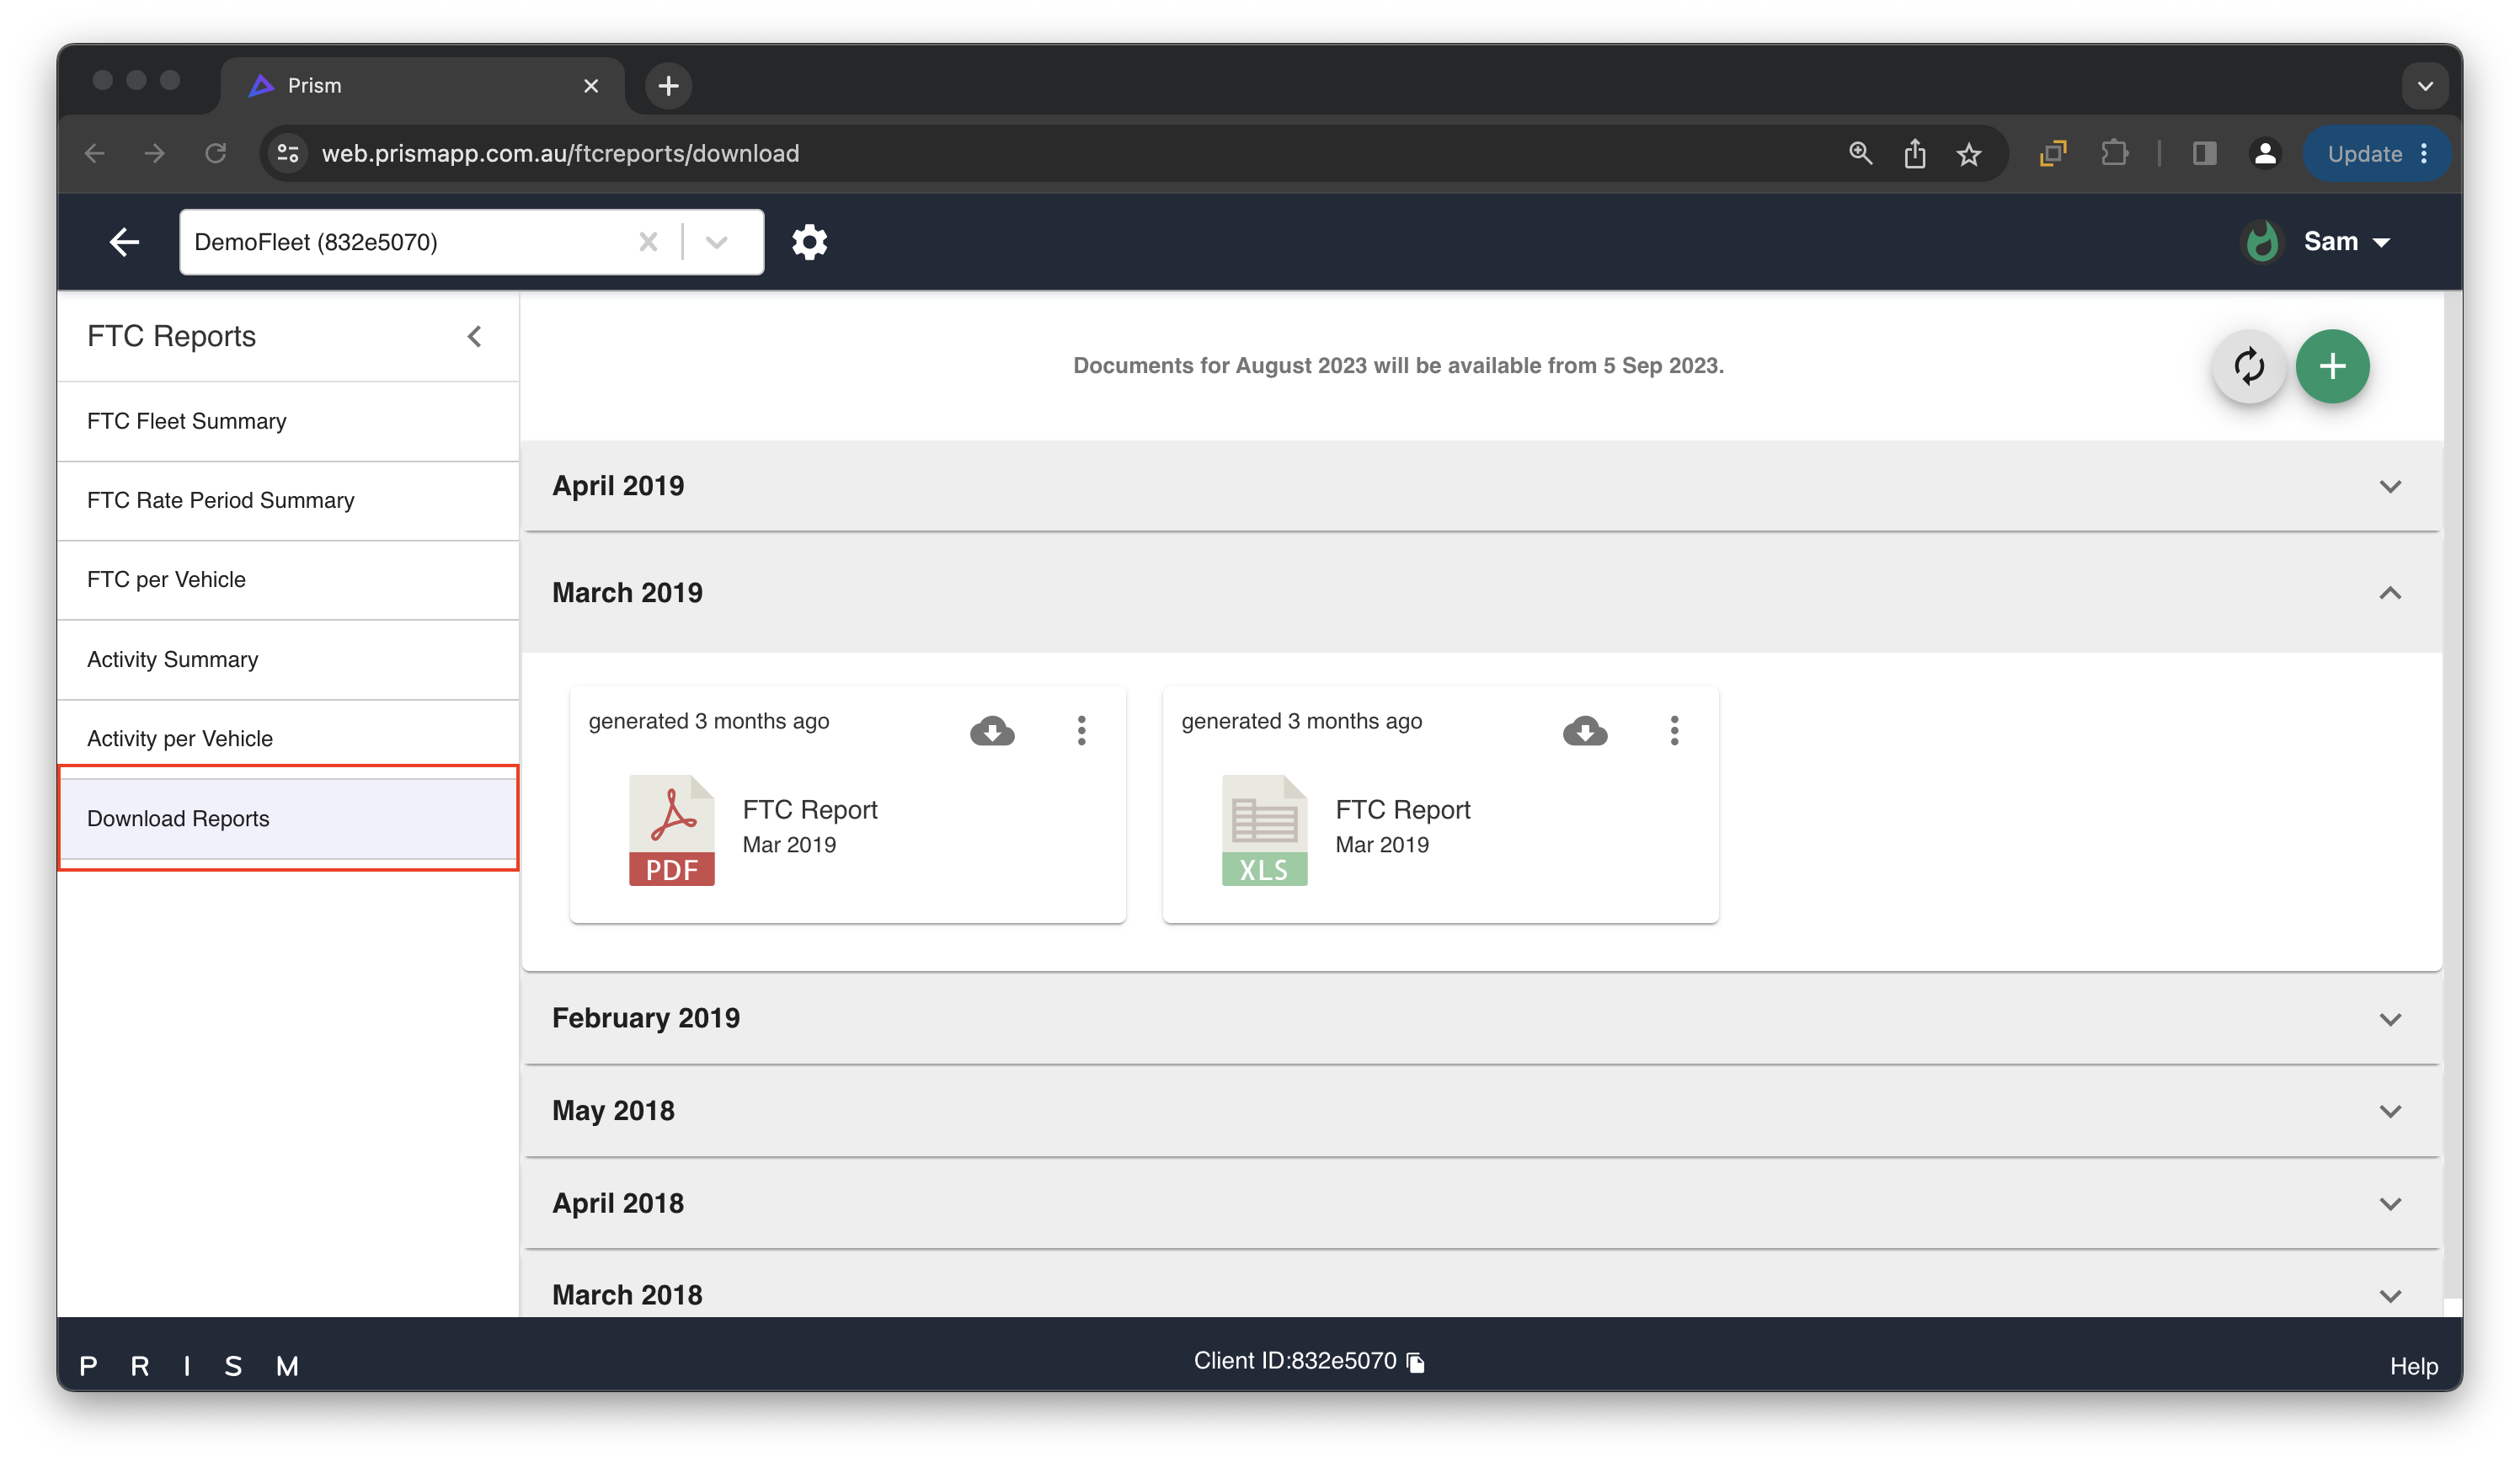Open the fleet selector dropdown arrow
Image resolution: width=2520 pixels, height=1462 pixels.
pos(716,242)
